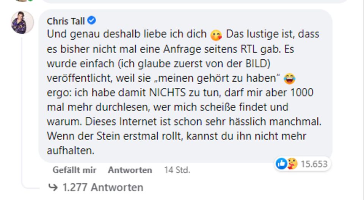Screen dimensions: 364x200
Task: Open Chris Tall's profile picture
Action: pos(22,22)
